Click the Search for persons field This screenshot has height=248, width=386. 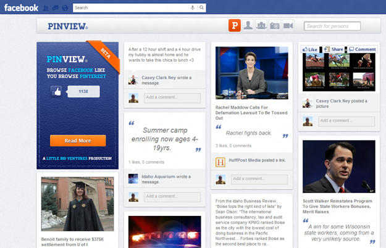click(x=332, y=26)
